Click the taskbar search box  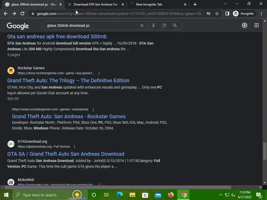[50, 195]
